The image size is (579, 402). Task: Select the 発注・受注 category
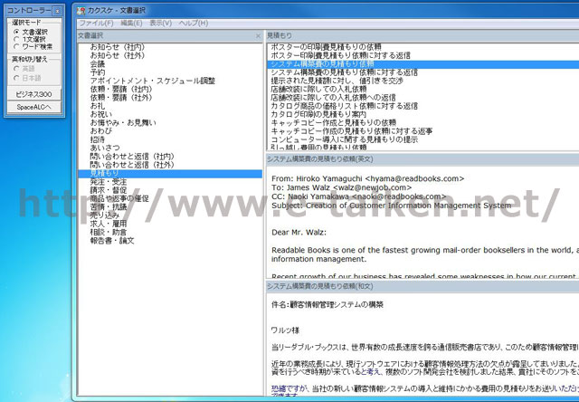(x=107, y=181)
